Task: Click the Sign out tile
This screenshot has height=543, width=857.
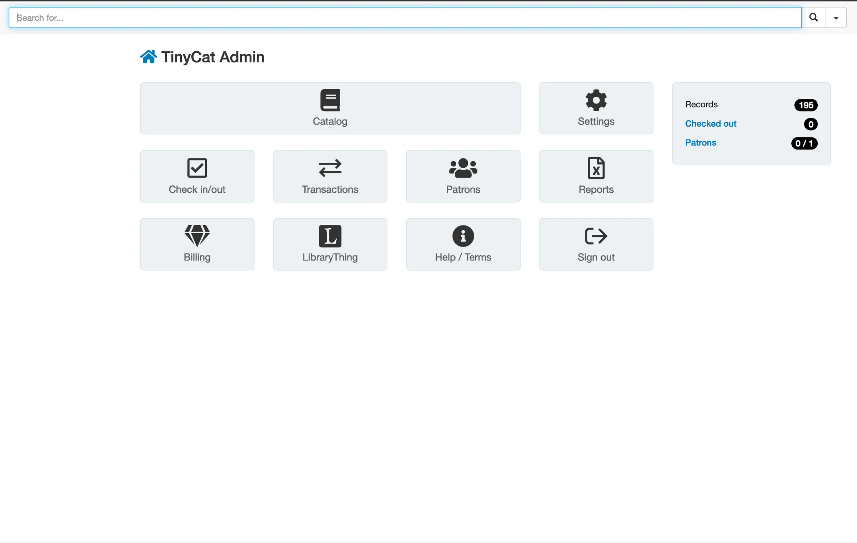Action: 596,244
